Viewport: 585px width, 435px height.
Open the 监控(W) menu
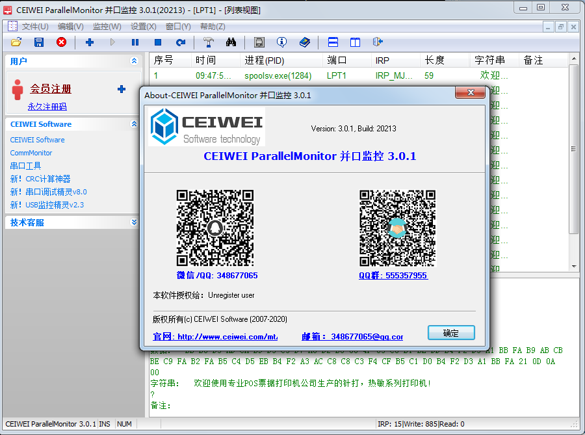[x=107, y=27]
